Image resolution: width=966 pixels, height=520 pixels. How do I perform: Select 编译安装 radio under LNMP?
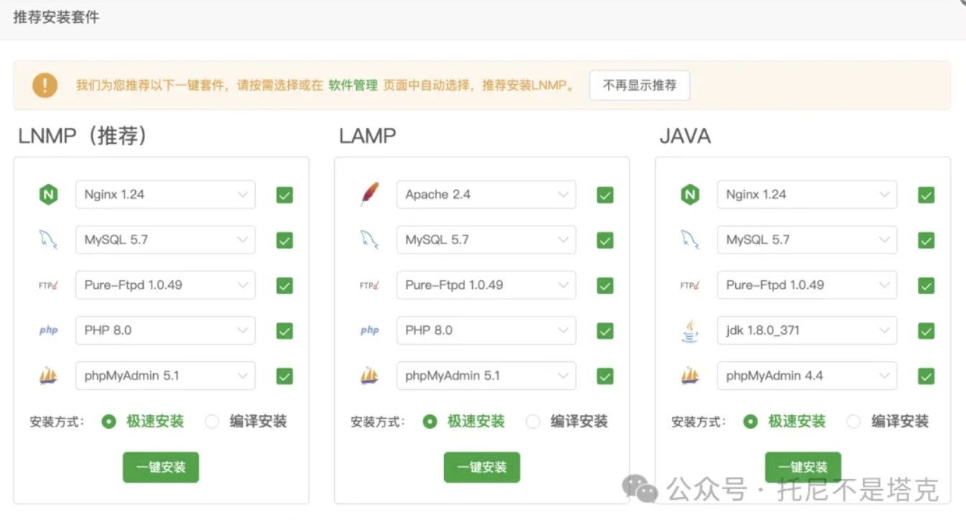click(x=211, y=422)
